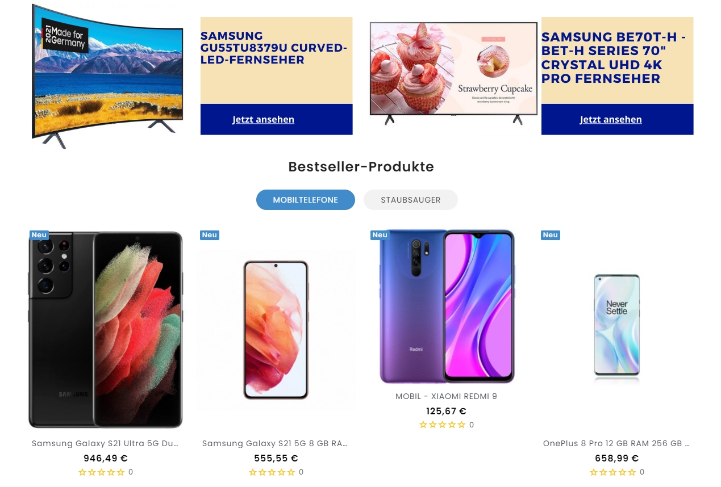The image size is (721, 487).
Task: Click the star rating under Xiaomi Redmi 9
Action: pos(443,425)
